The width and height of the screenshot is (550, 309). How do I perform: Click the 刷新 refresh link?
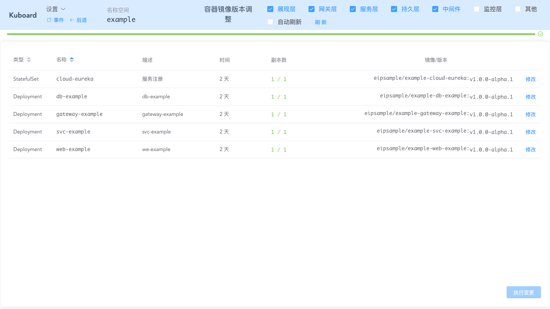[321, 22]
